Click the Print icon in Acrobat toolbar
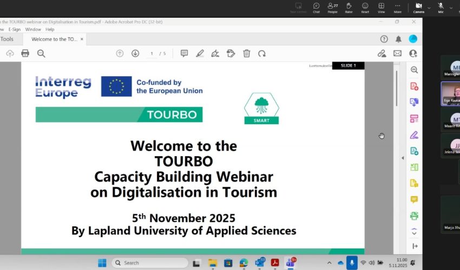 [25, 53]
